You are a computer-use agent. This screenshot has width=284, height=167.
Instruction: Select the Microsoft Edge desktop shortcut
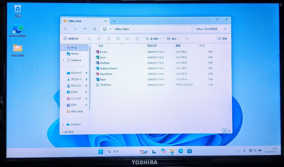(18, 30)
